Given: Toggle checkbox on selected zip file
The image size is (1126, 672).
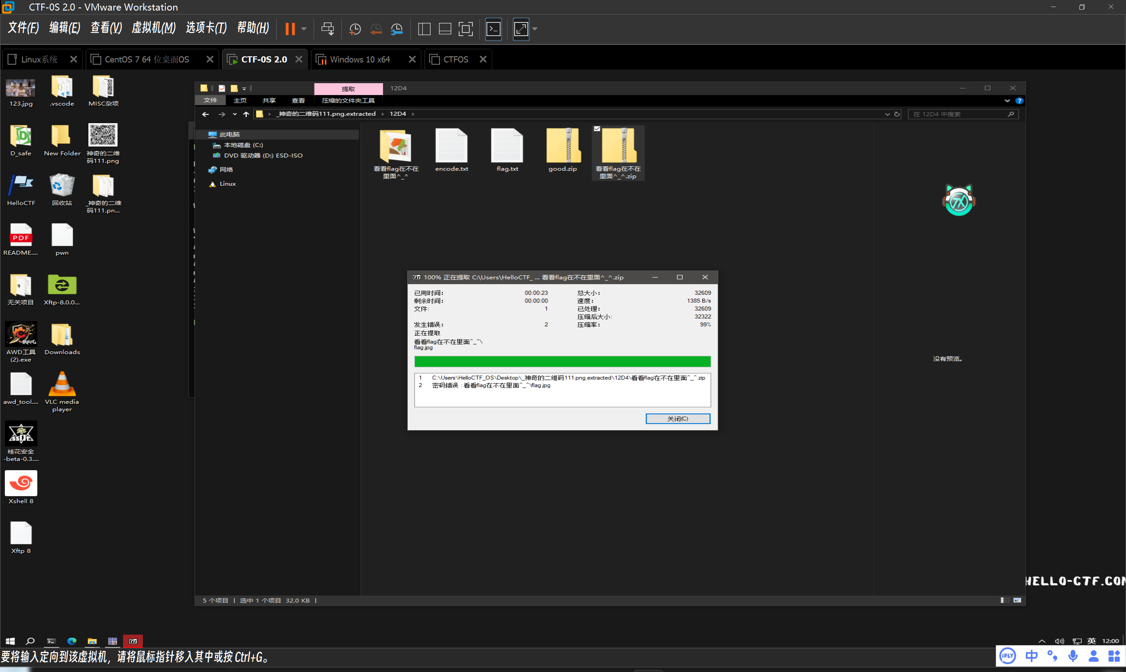Looking at the screenshot, I should tap(597, 129).
